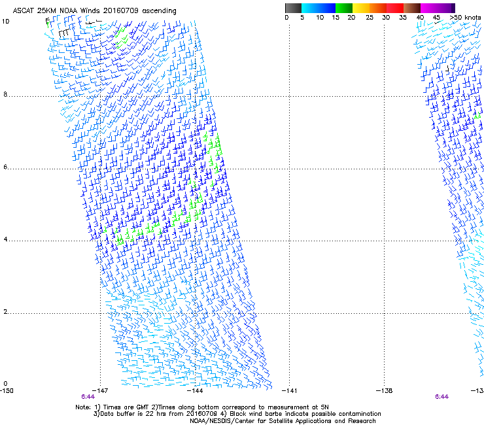Click the latitude label 8
Image resolution: width=484 pixels, height=425 pixels.
[x=5, y=94]
